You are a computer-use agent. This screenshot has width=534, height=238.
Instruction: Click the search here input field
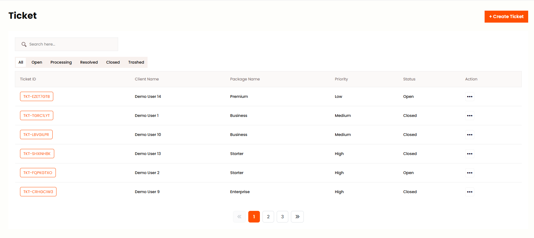tap(71, 44)
